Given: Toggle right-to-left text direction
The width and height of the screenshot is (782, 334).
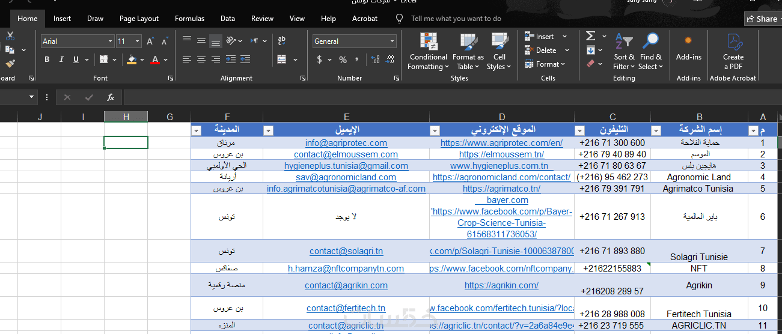Looking at the screenshot, I should click(x=255, y=41).
